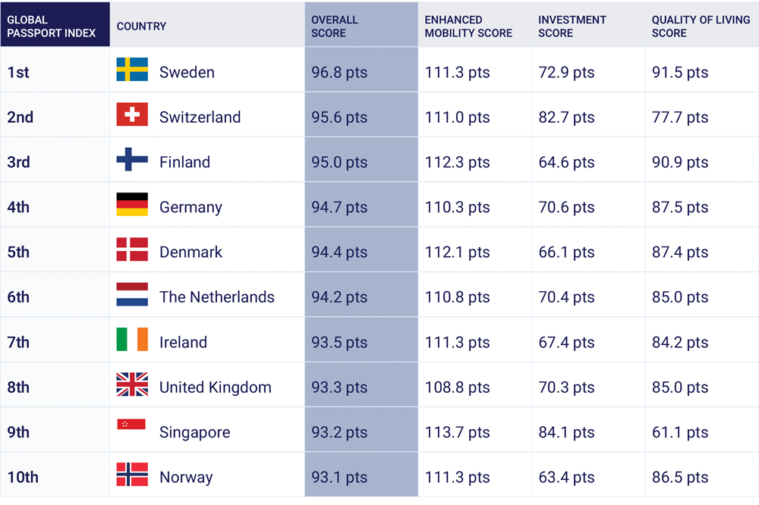Click the Netherlands flag icon
Image resolution: width=759 pixels, height=505 pixels.
click(132, 294)
